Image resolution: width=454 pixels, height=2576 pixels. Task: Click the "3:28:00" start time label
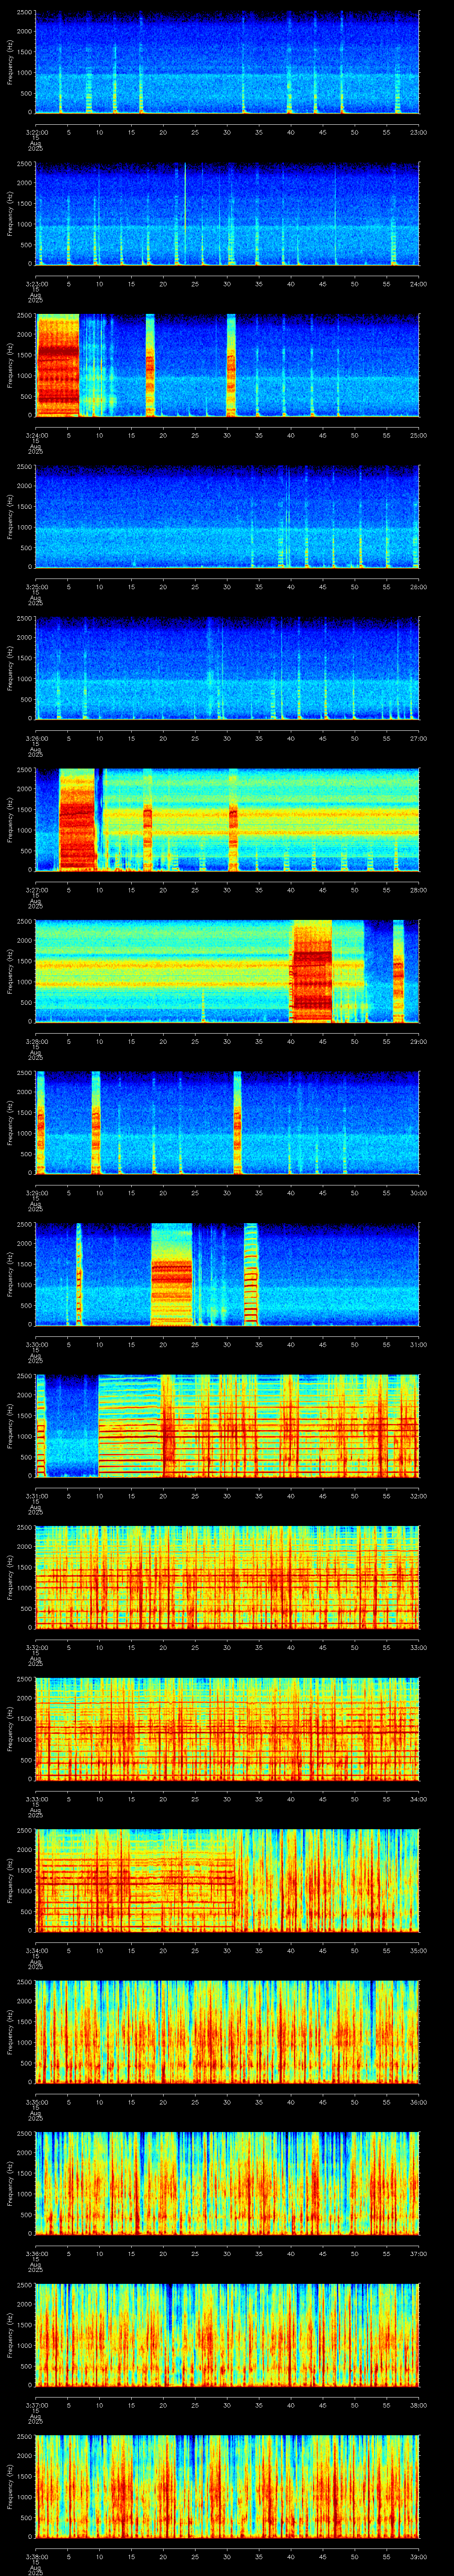pos(36,1042)
